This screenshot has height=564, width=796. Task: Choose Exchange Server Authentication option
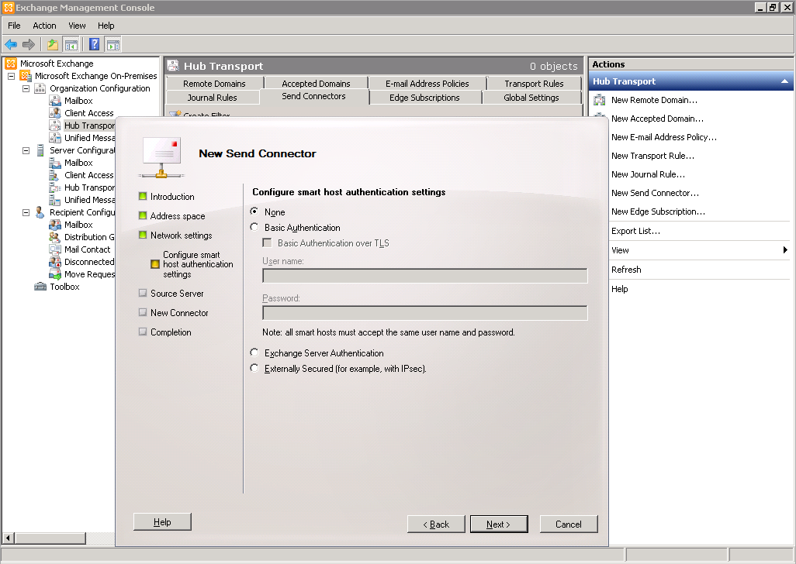pyautogui.click(x=254, y=353)
